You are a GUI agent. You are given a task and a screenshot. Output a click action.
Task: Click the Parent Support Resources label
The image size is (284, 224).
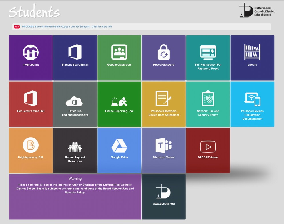click(75, 159)
